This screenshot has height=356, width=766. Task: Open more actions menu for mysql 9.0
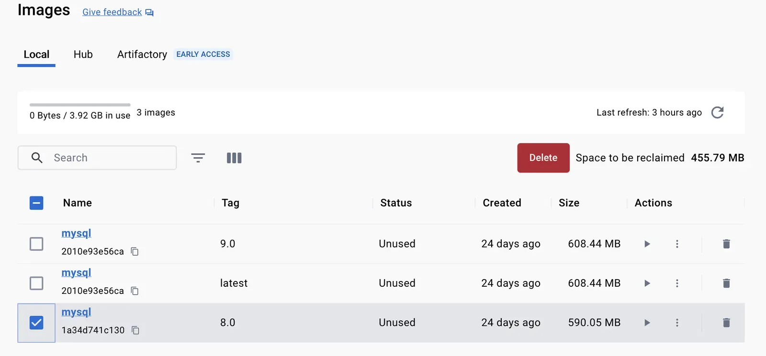(x=677, y=244)
